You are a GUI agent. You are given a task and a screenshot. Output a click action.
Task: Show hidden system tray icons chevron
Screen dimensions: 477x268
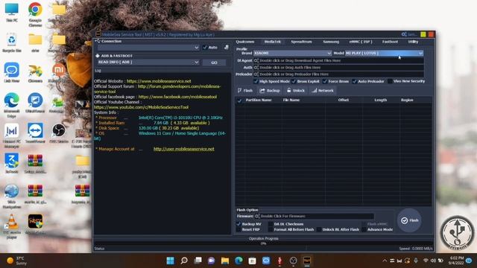pos(385,261)
